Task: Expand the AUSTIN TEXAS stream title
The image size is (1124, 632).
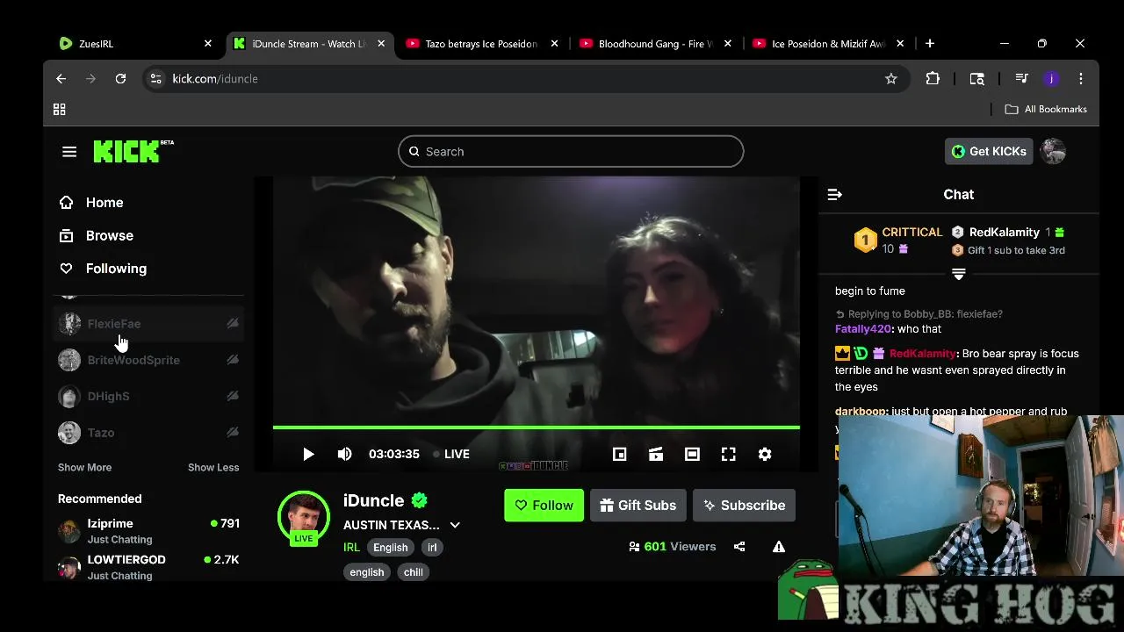Action: click(455, 525)
